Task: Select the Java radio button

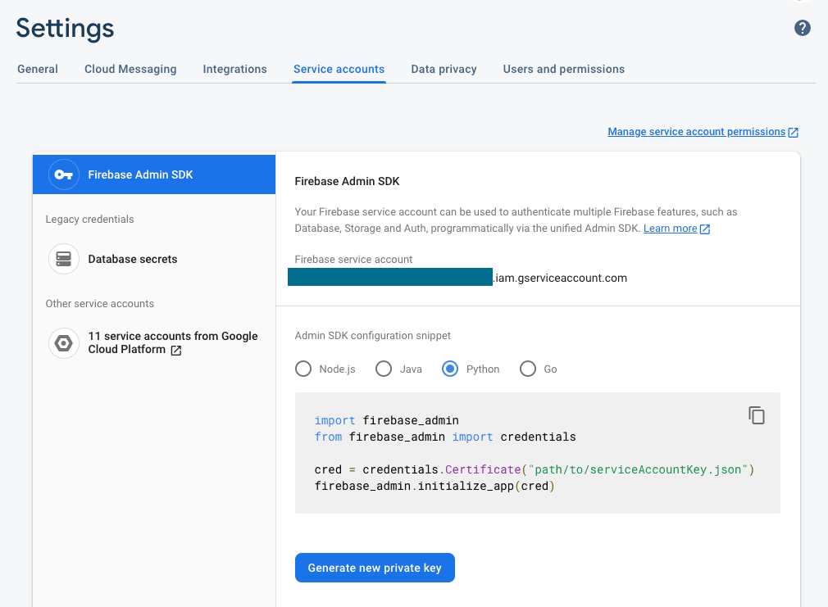Action: point(384,369)
